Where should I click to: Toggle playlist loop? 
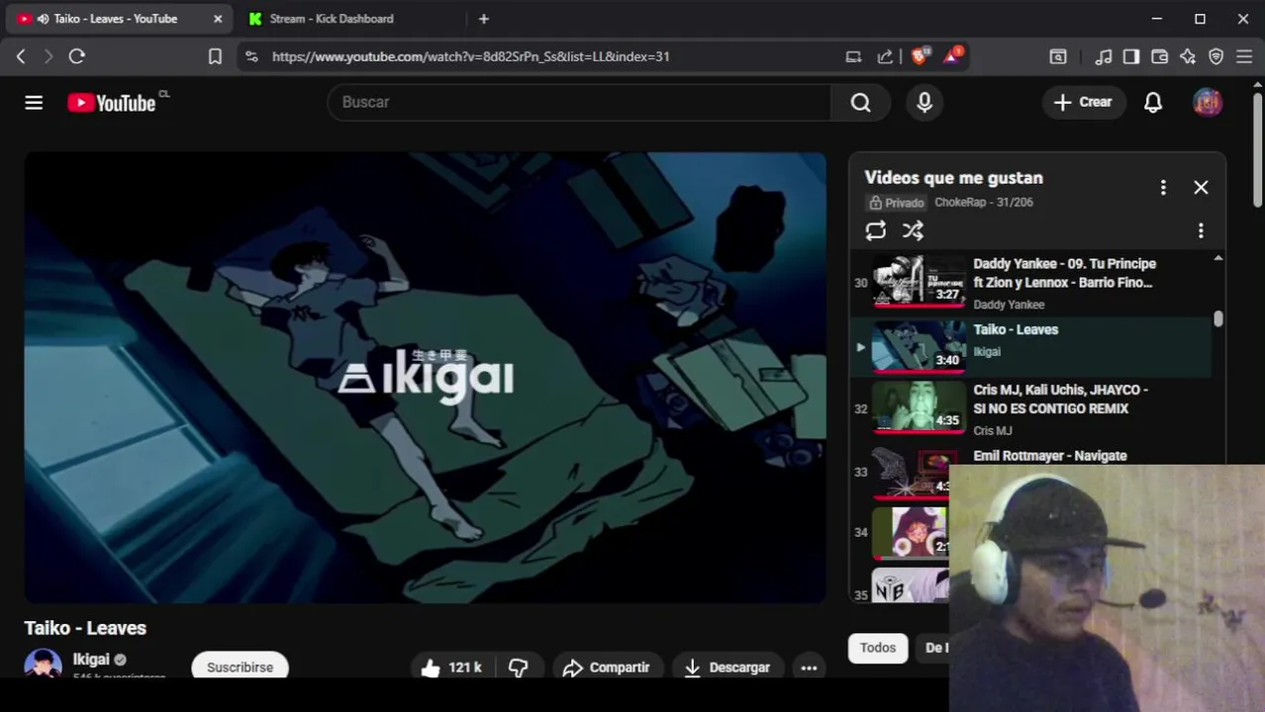875,230
